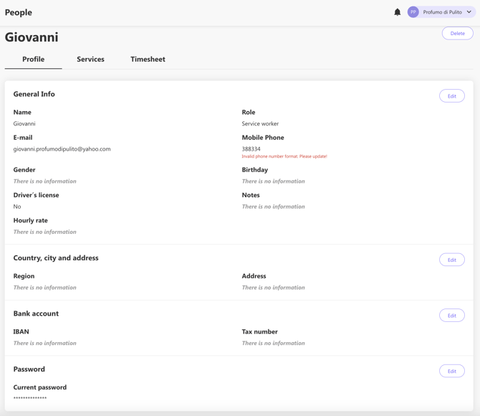Open the Timesheet tab

pos(148,59)
